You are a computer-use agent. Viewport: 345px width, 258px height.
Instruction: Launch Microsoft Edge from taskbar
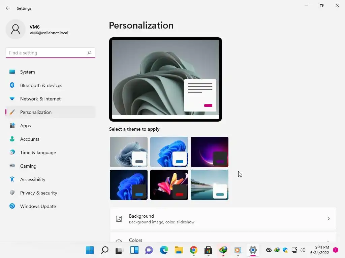coord(164,250)
